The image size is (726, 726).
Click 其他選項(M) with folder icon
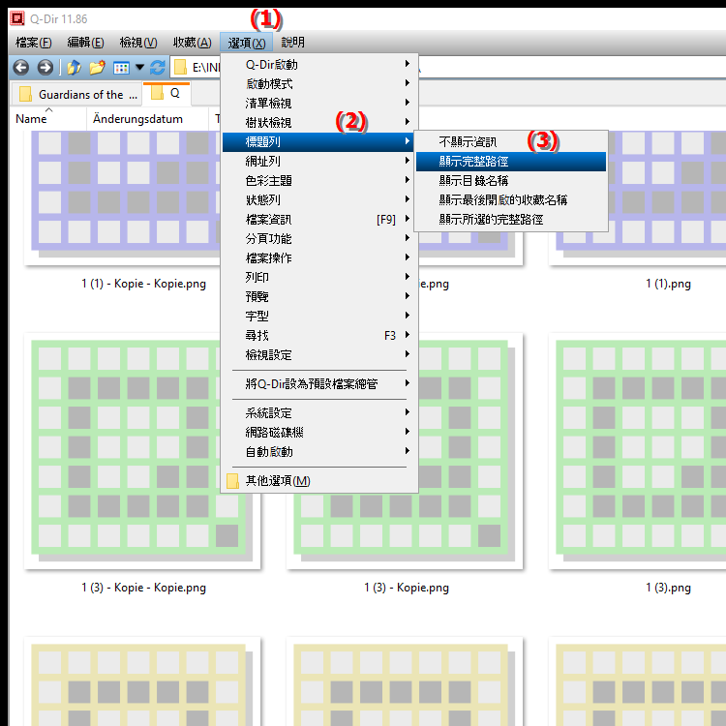319,481
